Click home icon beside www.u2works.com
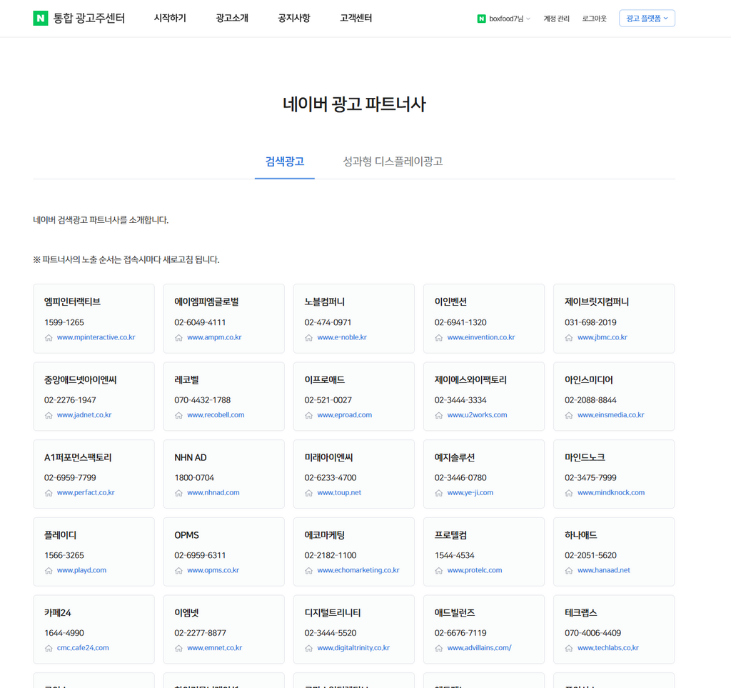 pos(439,415)
